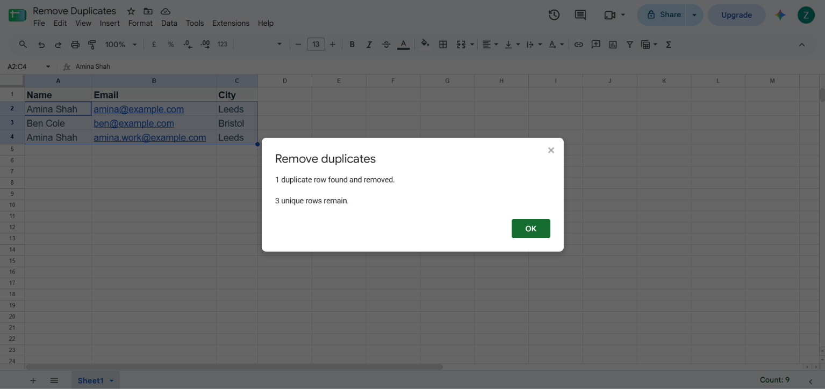Open the 100% zoom dropdown
Screen dimensions: 825x389
click(121, 45)
